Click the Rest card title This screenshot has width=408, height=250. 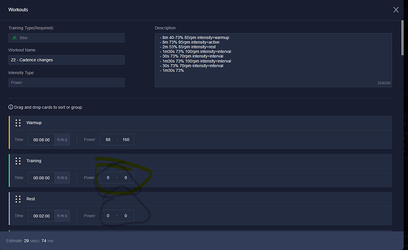pyautogui.click(x=31, y=199)
